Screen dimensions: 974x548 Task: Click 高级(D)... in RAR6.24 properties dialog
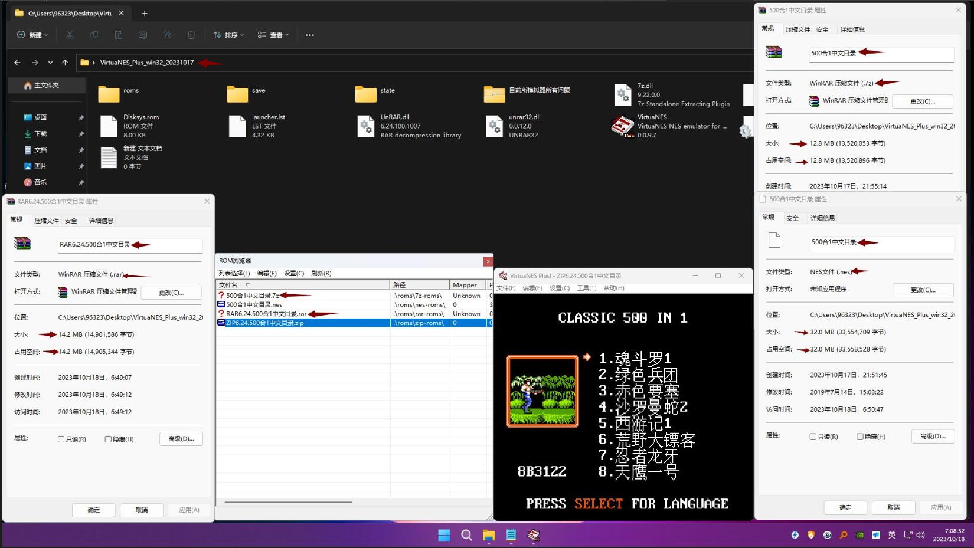click(x=181, y=439)
